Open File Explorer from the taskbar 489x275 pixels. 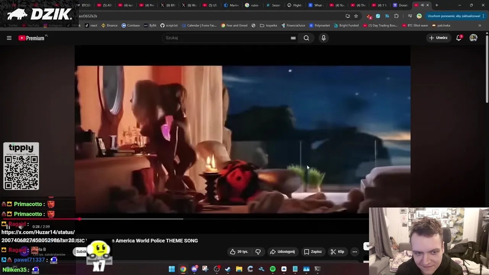coord(239,269)
